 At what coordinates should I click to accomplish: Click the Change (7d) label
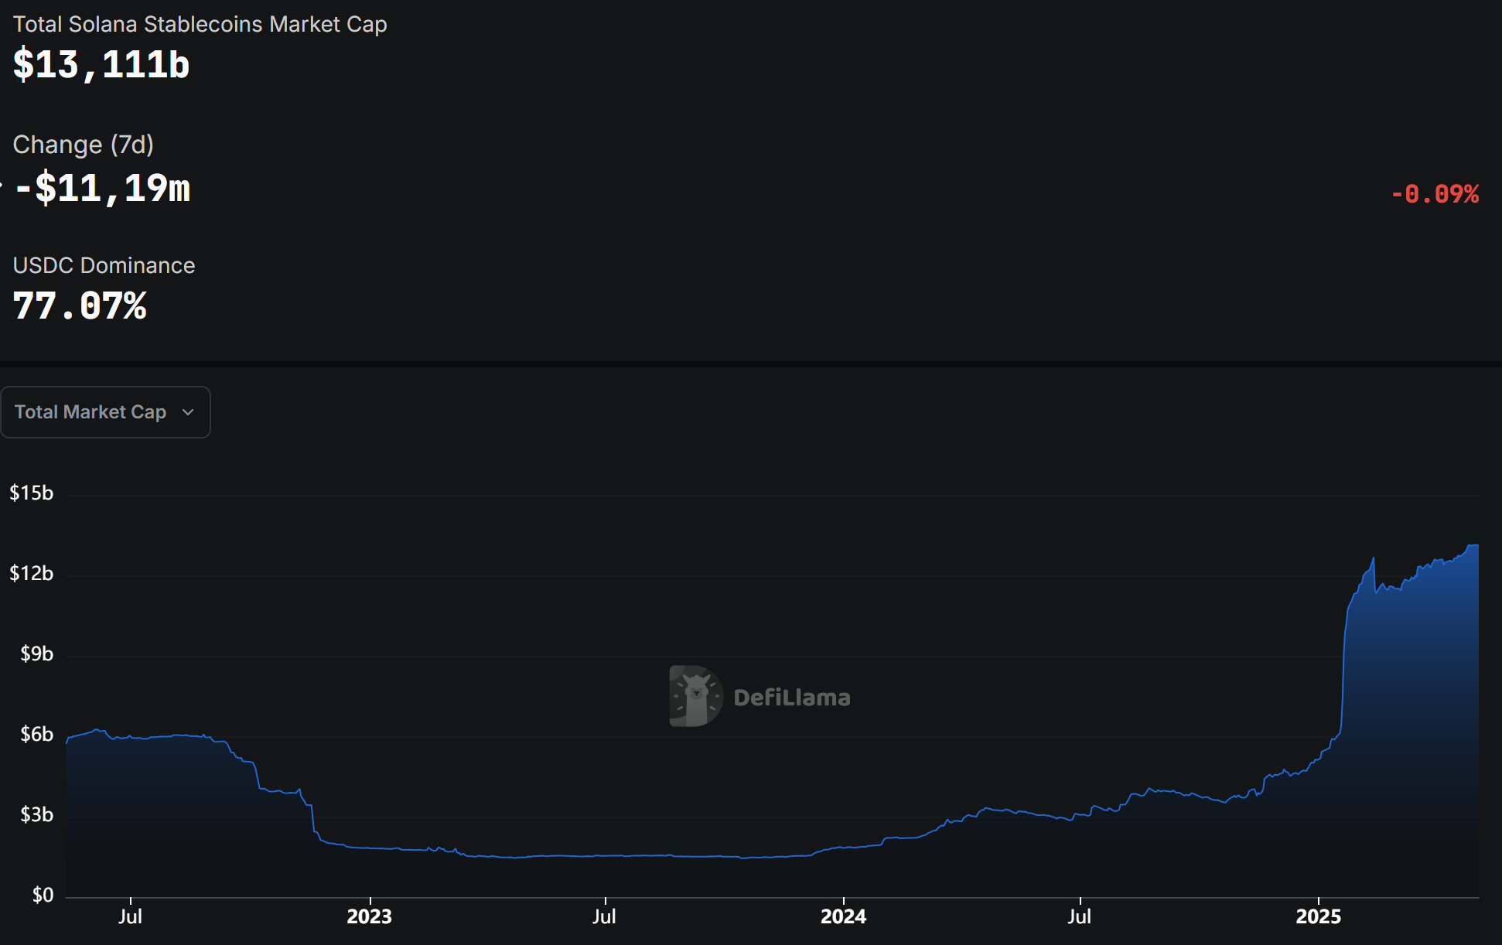pos(84,145)
